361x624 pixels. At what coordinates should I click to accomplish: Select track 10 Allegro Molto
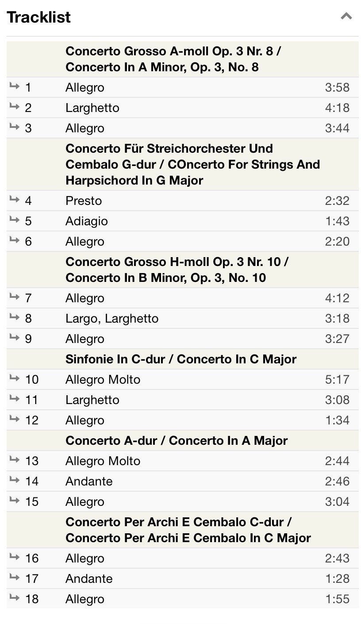[x=182, y=379]
